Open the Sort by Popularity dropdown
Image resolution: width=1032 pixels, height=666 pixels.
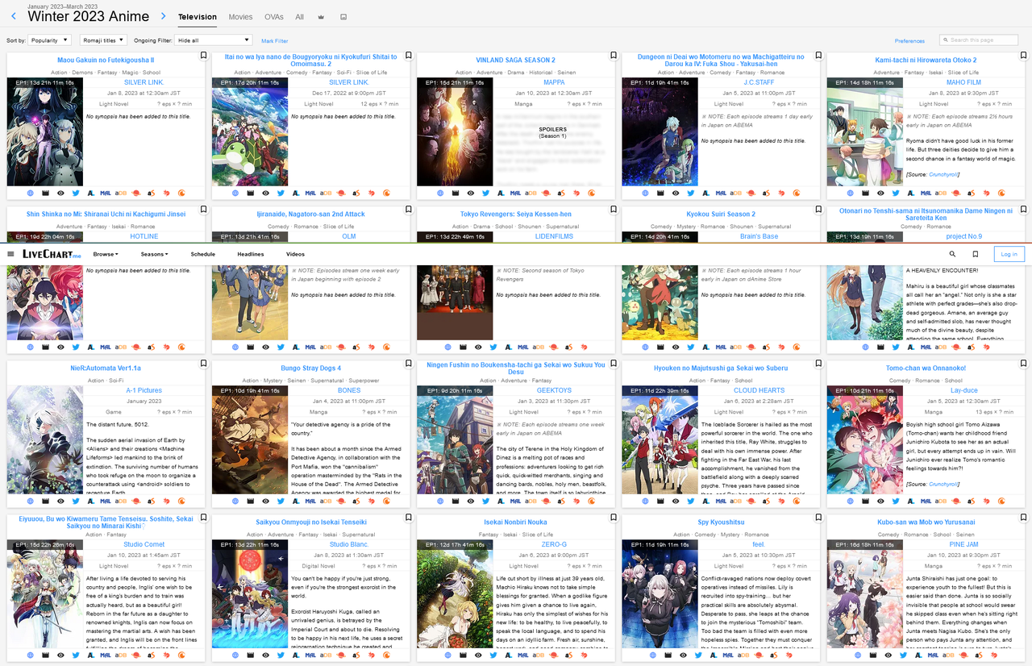click(49, 40)
